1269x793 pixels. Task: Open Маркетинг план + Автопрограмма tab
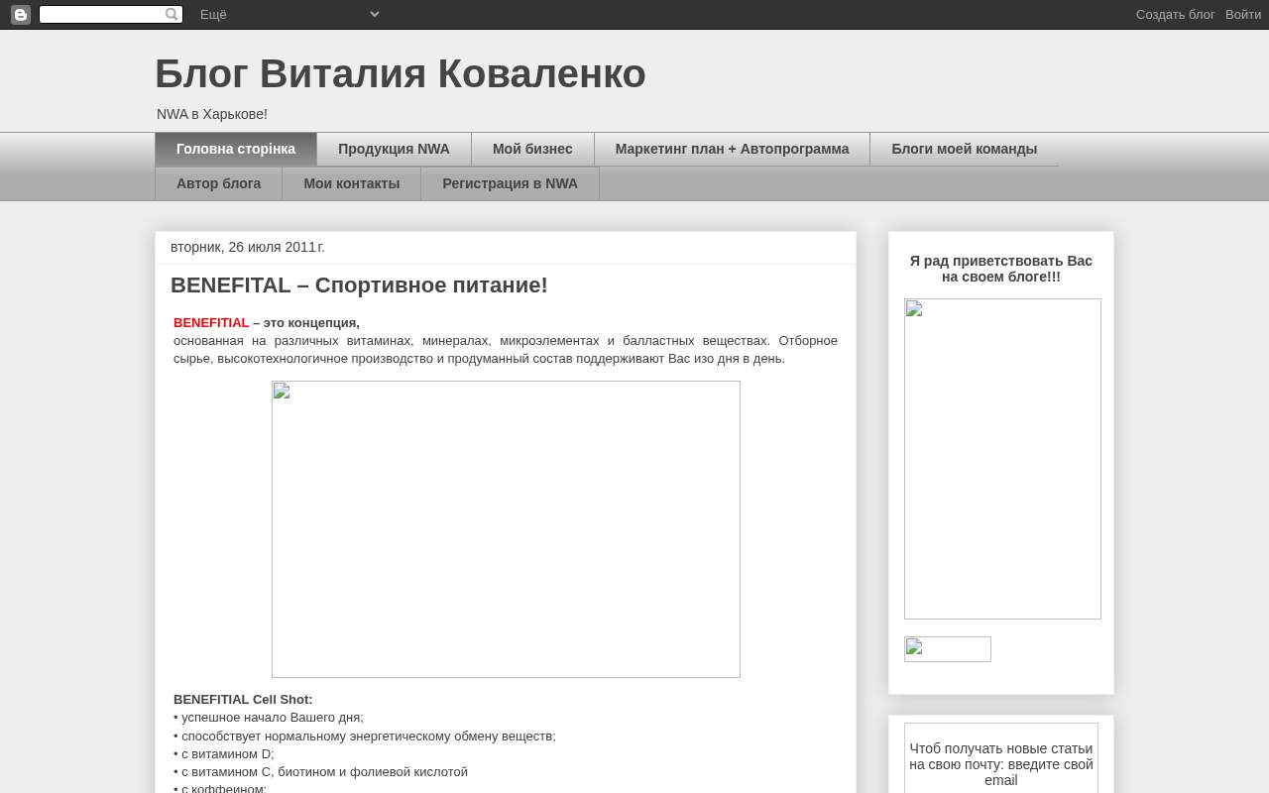pyautogui.click(x=732, y=149)
